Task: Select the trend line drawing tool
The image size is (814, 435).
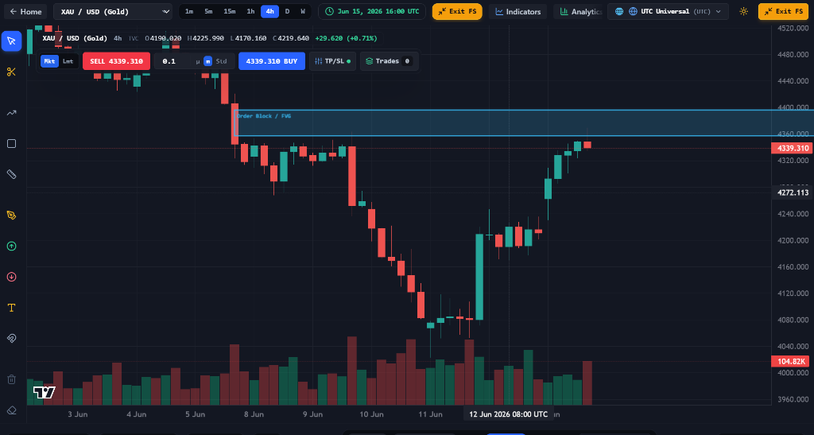Action: click(11, 113)
